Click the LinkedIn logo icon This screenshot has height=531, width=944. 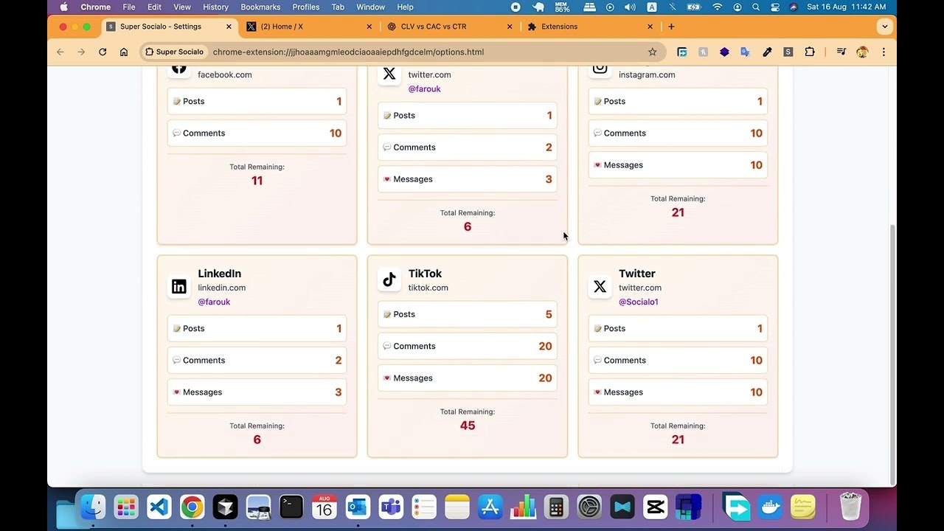coord(179,287)
